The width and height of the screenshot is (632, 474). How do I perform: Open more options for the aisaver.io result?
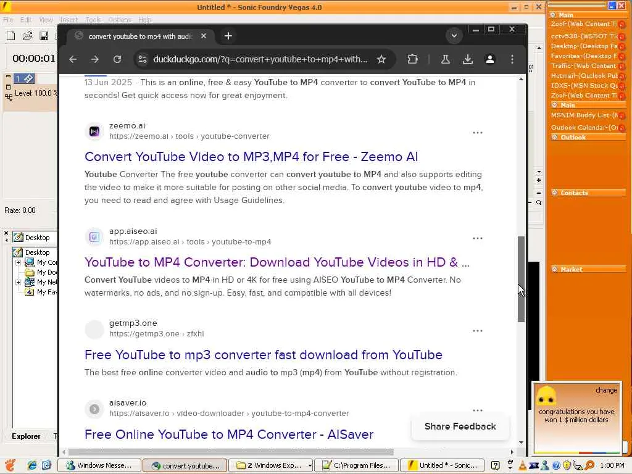pyautogui.click(x=478, y=410)
